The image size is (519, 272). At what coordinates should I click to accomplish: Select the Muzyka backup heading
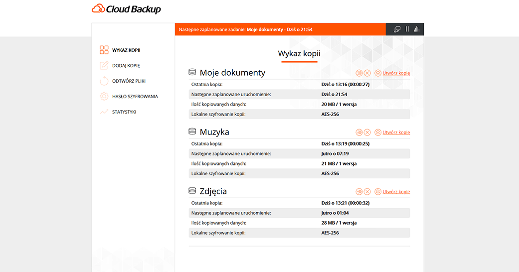coord(214,132)
